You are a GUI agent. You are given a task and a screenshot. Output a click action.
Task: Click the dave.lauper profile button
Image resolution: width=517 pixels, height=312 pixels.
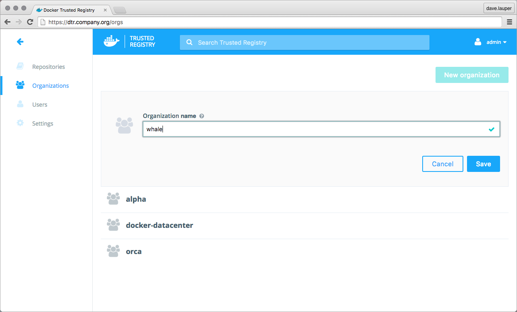pyautogui.click(x=499, y=8)
